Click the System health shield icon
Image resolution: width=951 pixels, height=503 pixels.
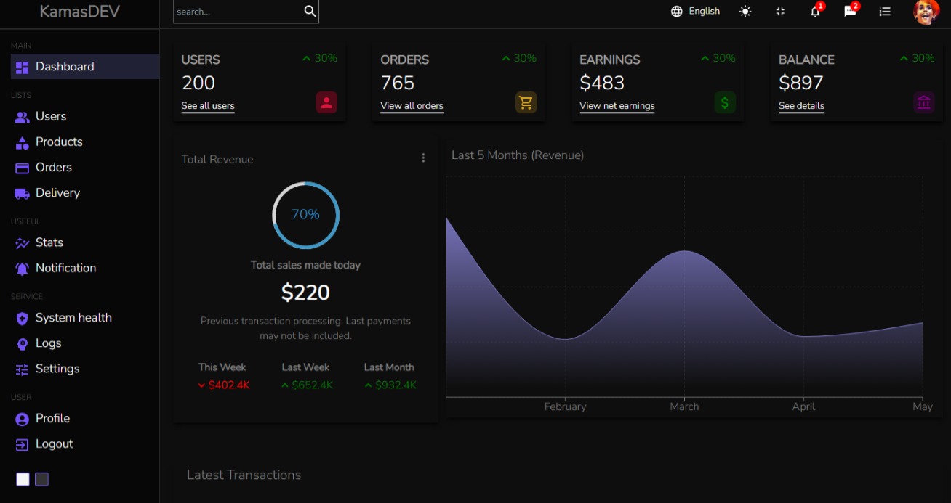coord(22,318)
